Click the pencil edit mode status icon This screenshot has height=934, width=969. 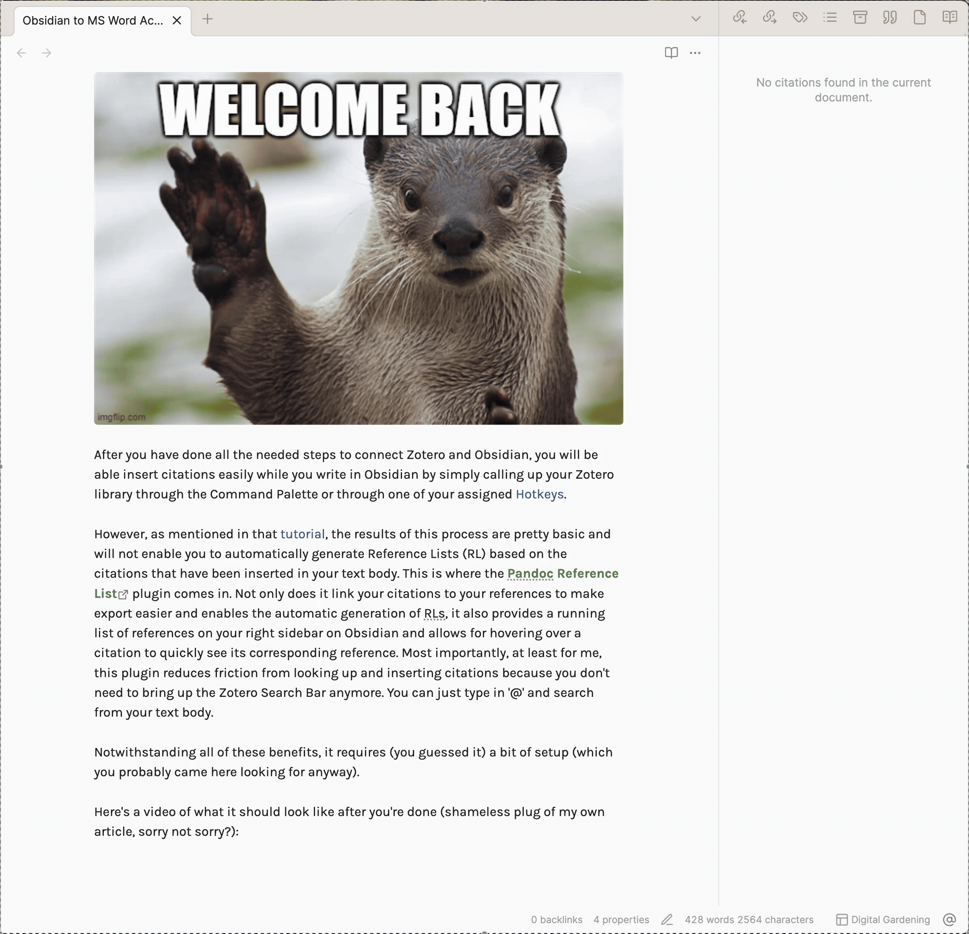click(x=667, y=919)
